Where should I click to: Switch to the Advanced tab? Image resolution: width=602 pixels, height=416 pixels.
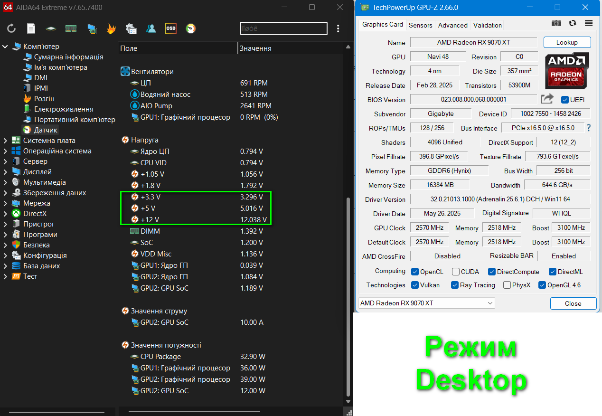click(x=452, y=25)
